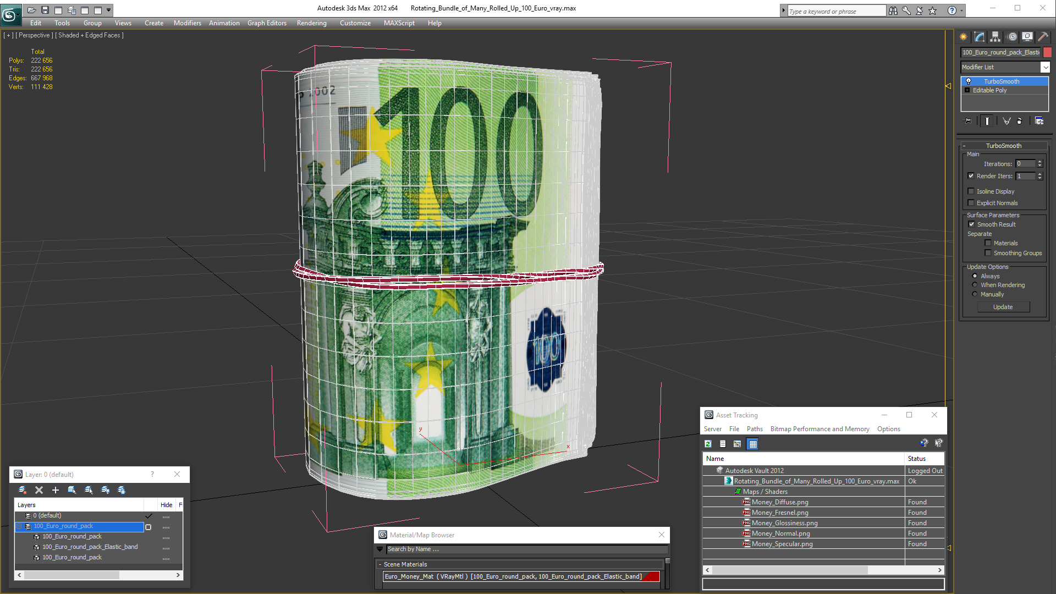
Task: Click the Status column header in Asset Tracking
Action: [925, 459]
